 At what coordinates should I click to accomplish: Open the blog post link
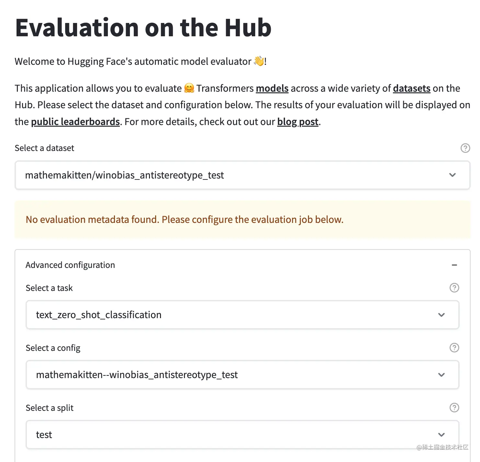tap(297, 121)
